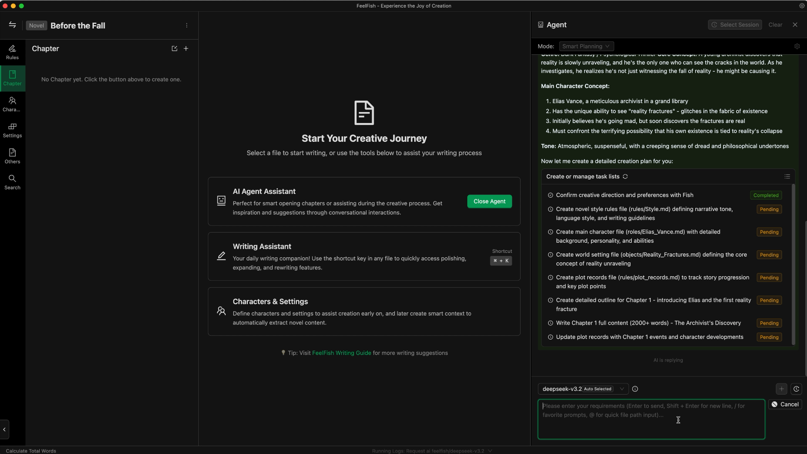Select the Chapter tab in sidebar
Image resolution: width=807 pixels, height=454 pixels.
coord(12,78)
